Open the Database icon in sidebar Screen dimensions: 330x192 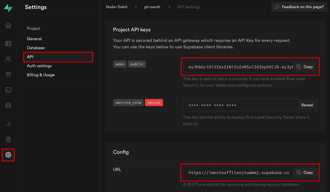(x=8, y=105)
